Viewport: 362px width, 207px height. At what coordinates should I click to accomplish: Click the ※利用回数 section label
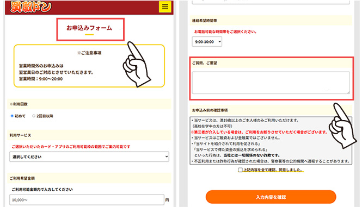pyautogui.click(x=19, y=104)
